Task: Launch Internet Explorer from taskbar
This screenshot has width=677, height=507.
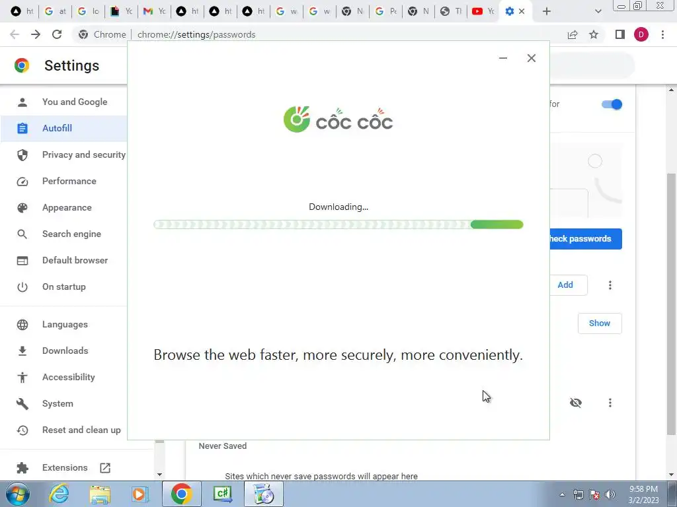Action: click(59, 494)
